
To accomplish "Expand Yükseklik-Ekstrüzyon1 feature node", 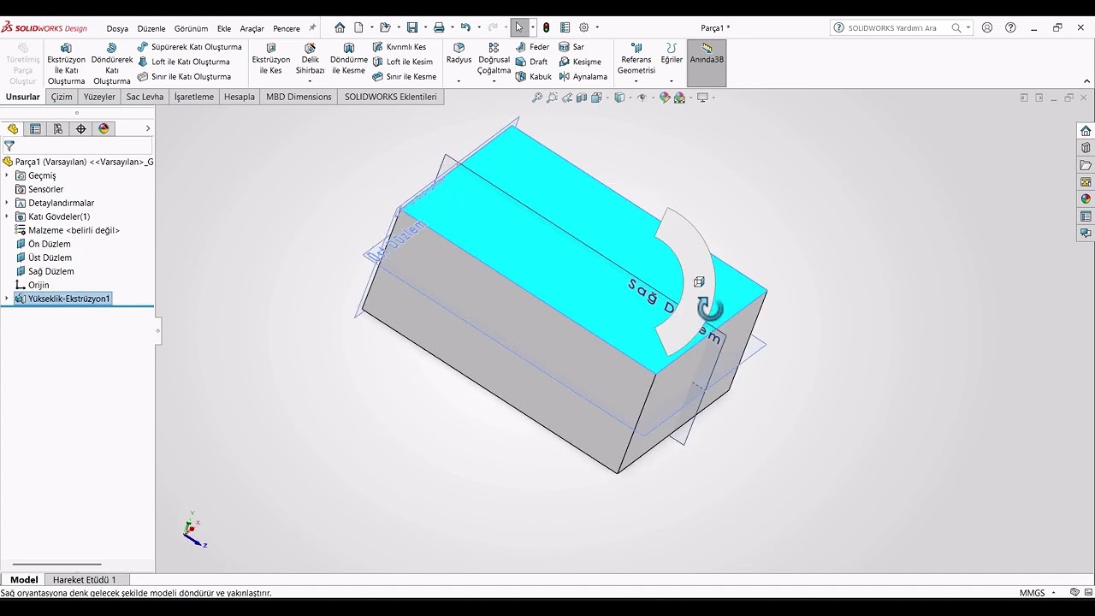I will click(7, 299).
